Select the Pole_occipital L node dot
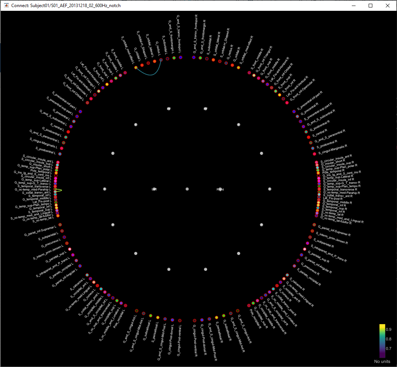 [x=125, y=306]
